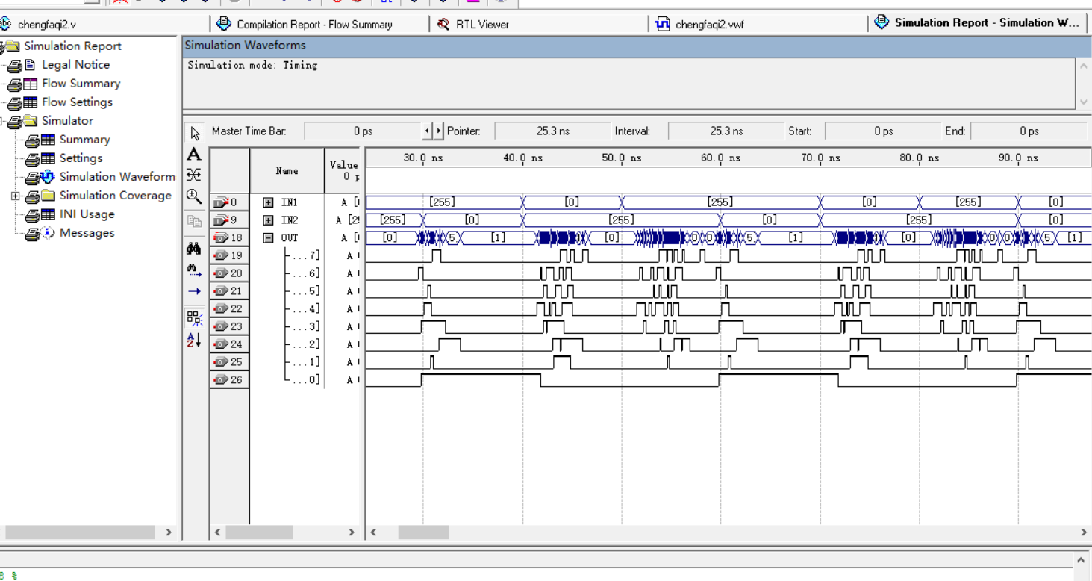This screenshot has height=581, width=1092.
Task: Click the report tree scrollbar right arrow
Action: 168,532
